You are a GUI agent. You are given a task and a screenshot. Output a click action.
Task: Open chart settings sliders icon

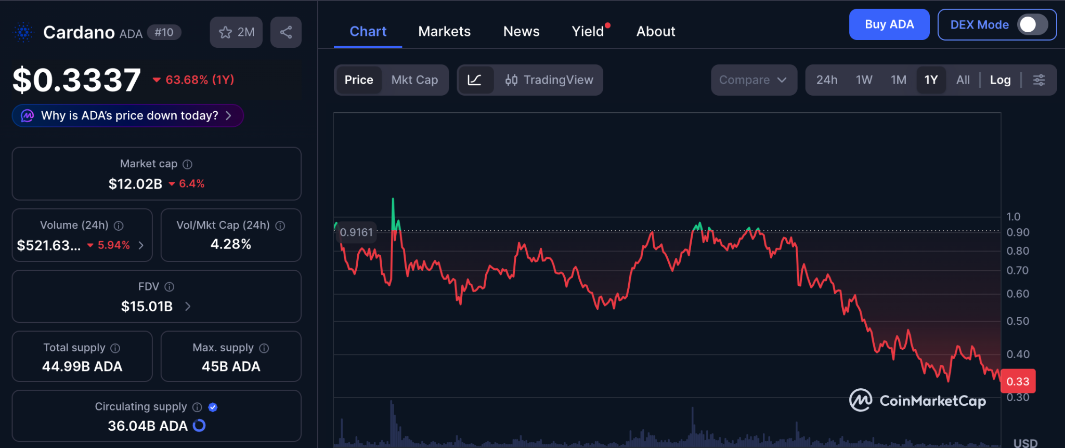tap(1039, 80)
